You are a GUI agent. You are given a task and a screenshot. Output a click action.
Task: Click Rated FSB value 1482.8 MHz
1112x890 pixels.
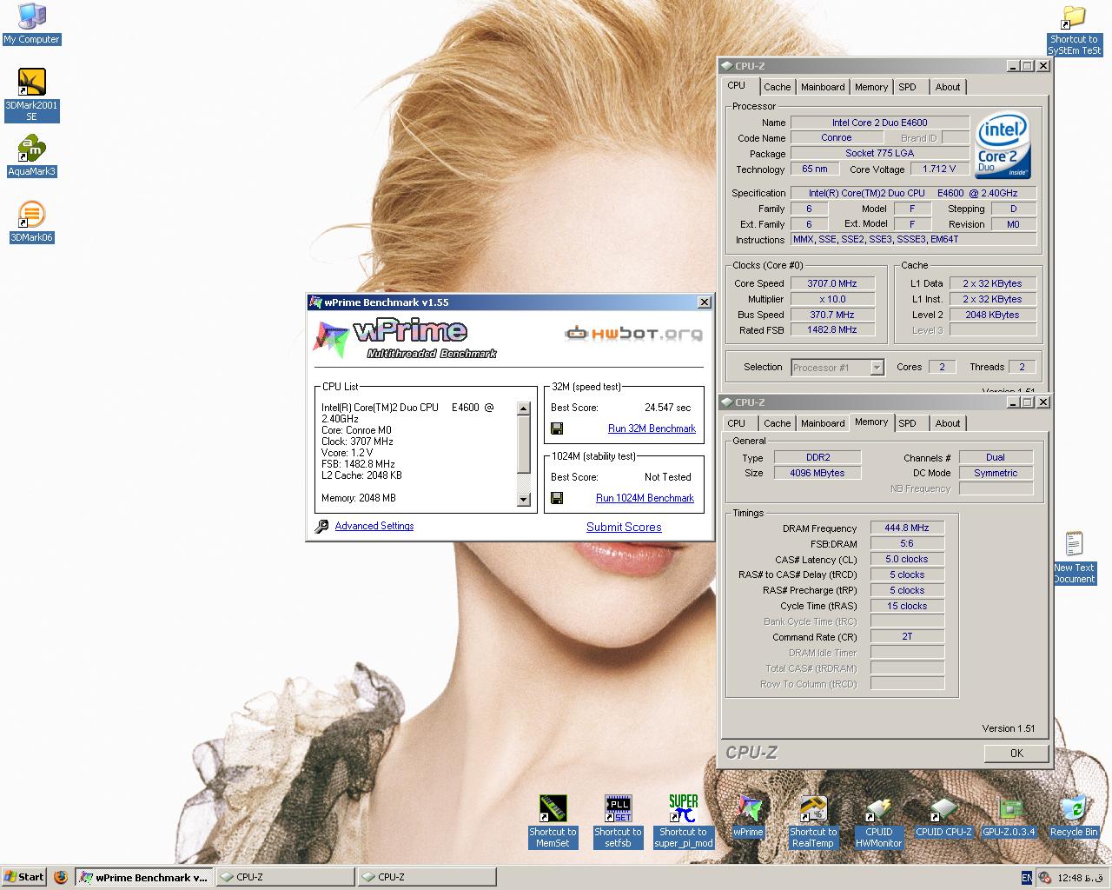coord(831,330)
